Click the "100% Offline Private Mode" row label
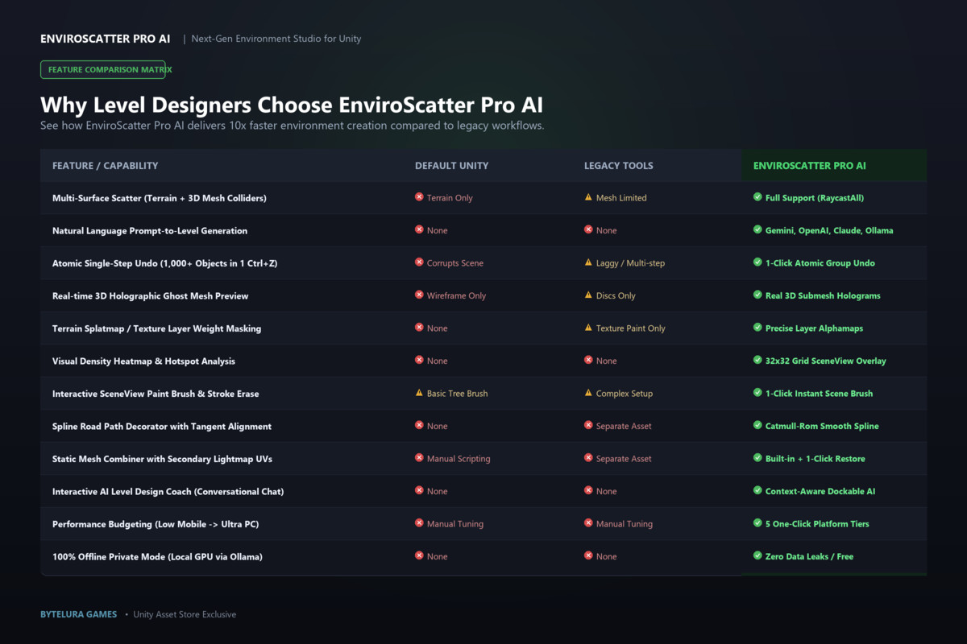Image resolution: width=967 pixels, height=644 pixels. click(158, 557)
